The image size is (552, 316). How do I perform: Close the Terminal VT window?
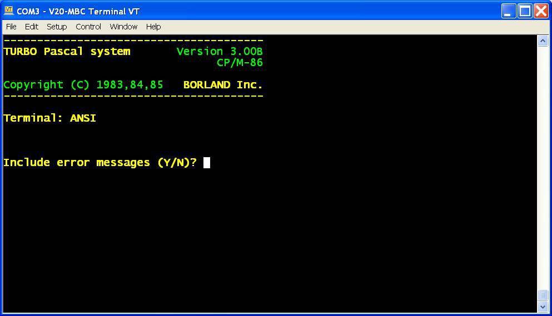pyautogui.click(x=541, y=11)
